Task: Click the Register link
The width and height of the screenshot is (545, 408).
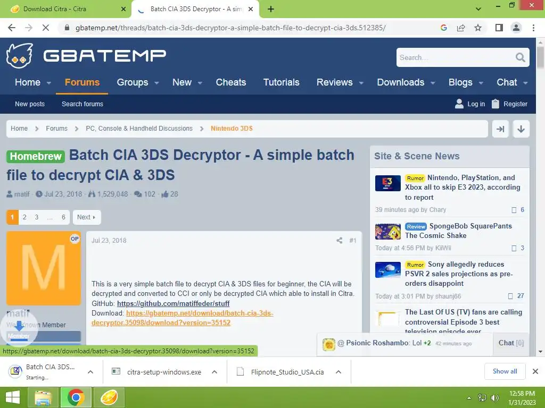Action: coord(509,104)
